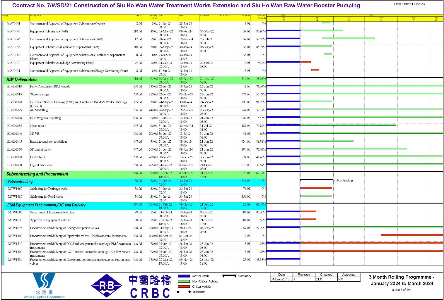Click the '4D Modelling' activity name
This screenshot has width=444, height=300.
pos(39,110)
